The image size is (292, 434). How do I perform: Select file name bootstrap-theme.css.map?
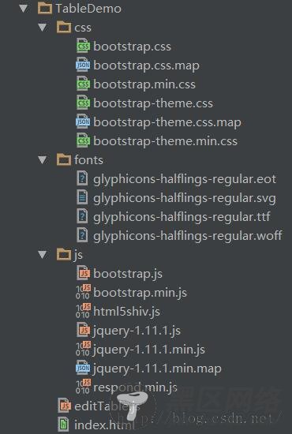(x=167, y=122)
